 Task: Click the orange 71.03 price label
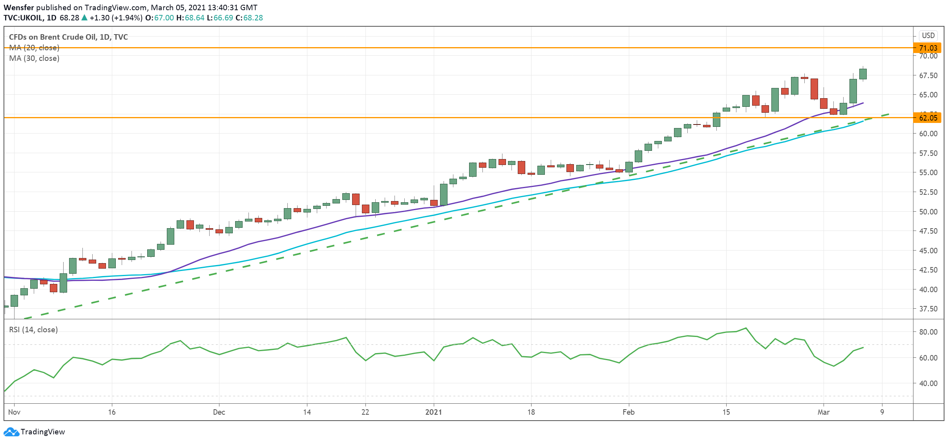pos(928,48)
